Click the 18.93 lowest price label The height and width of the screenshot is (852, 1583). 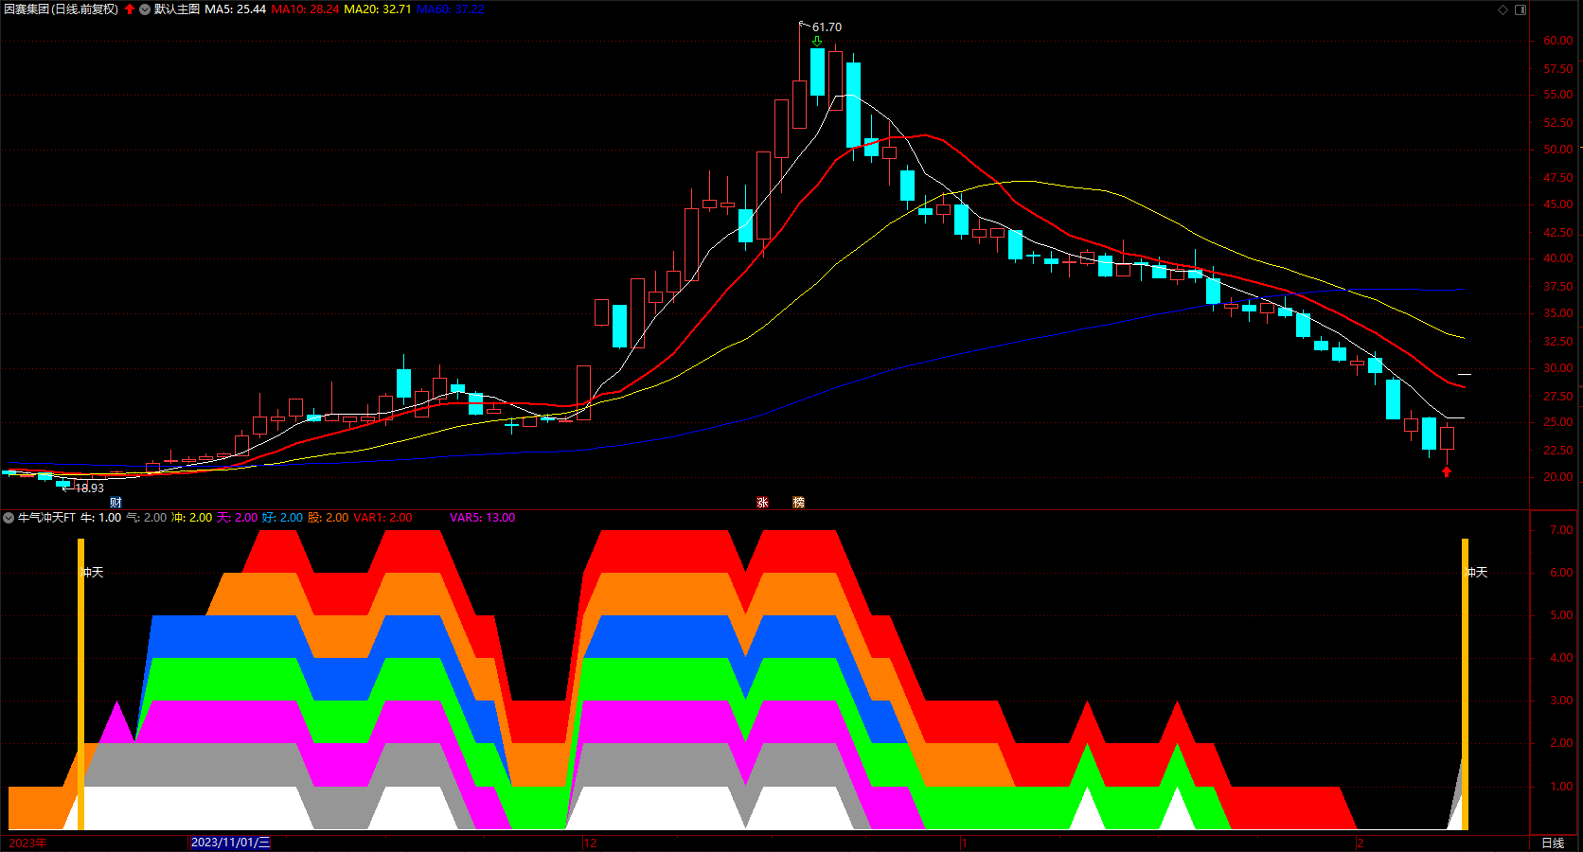coord(90,488)
